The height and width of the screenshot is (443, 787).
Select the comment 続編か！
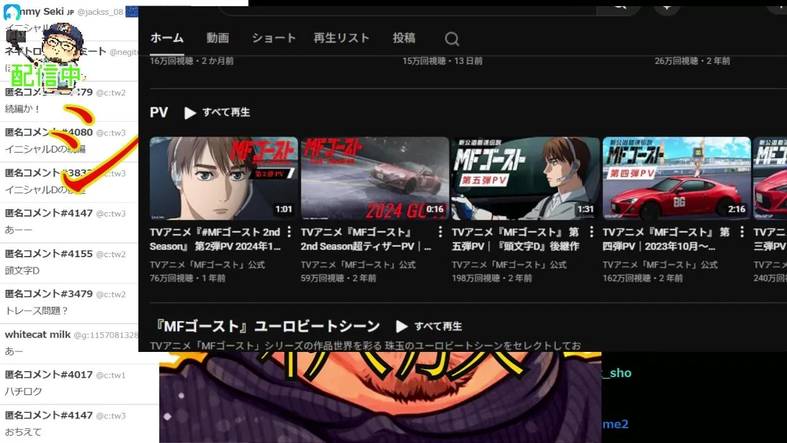click(23, 109)
